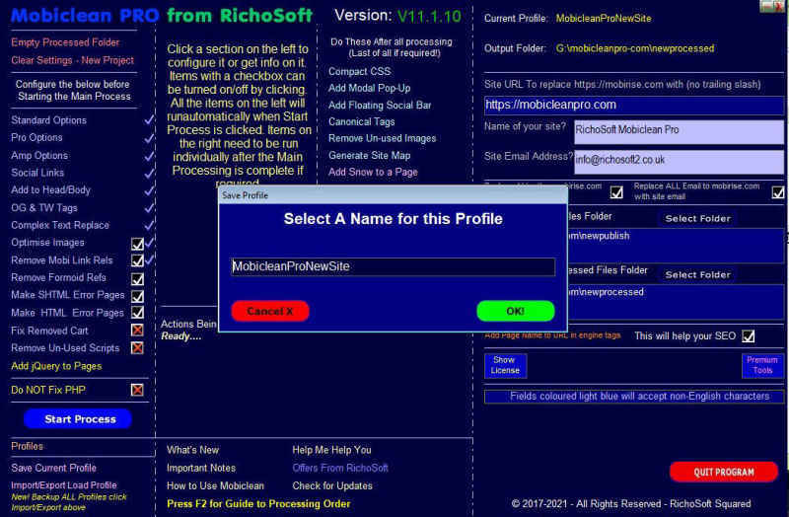This screenshot has width=789, height=517.
Task: Click the QUIT PROGRAM button
Action: click(724, 473)
